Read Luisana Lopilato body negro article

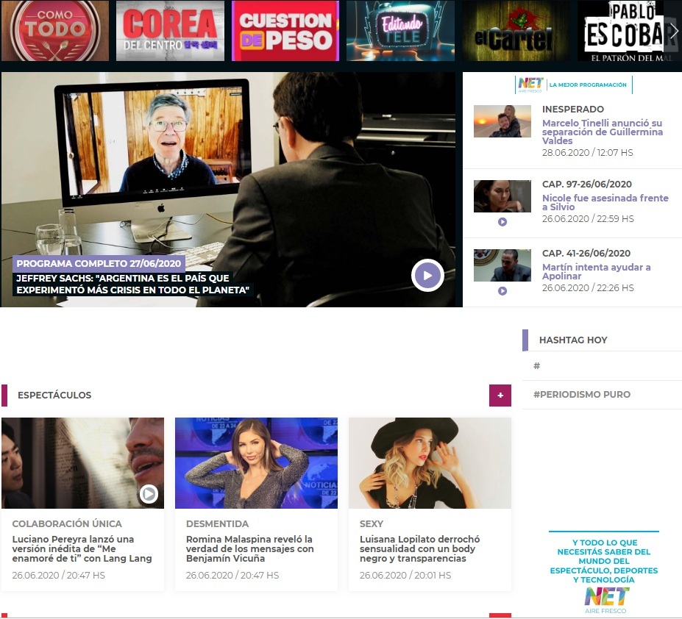tap(420, 548)
